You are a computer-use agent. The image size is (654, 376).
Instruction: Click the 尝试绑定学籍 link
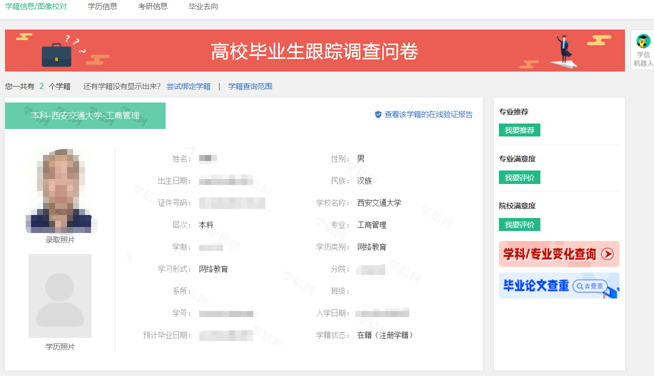point(188,86)
